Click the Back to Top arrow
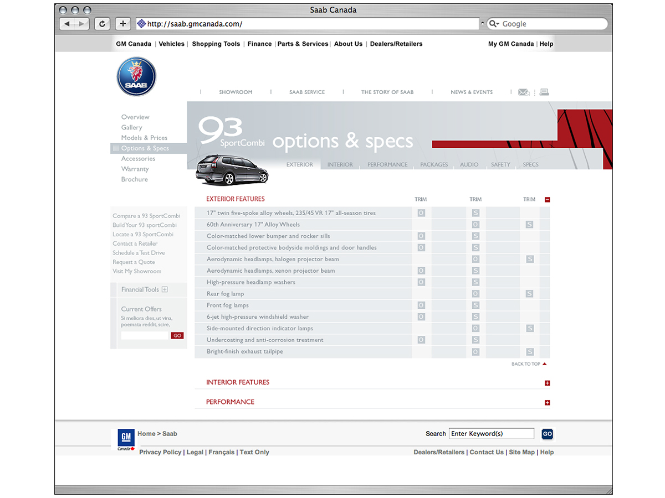Screen dimensions: 665x498 point(545,364)
